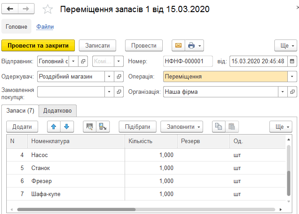Open Замовлення покупця record card icon
Screen dimensions: 299x214
click(x=119, y=92)
